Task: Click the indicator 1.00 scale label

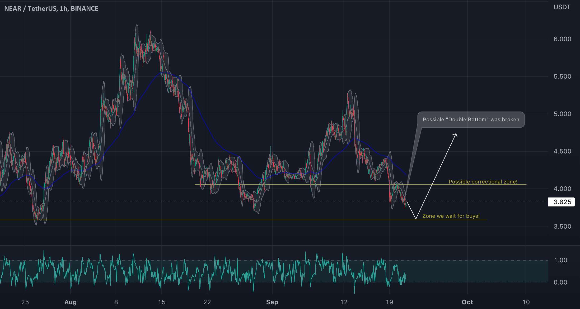Action: (x=560, y=260)
